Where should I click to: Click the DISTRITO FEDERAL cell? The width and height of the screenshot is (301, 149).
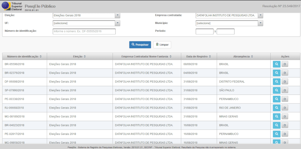(244, 82)
